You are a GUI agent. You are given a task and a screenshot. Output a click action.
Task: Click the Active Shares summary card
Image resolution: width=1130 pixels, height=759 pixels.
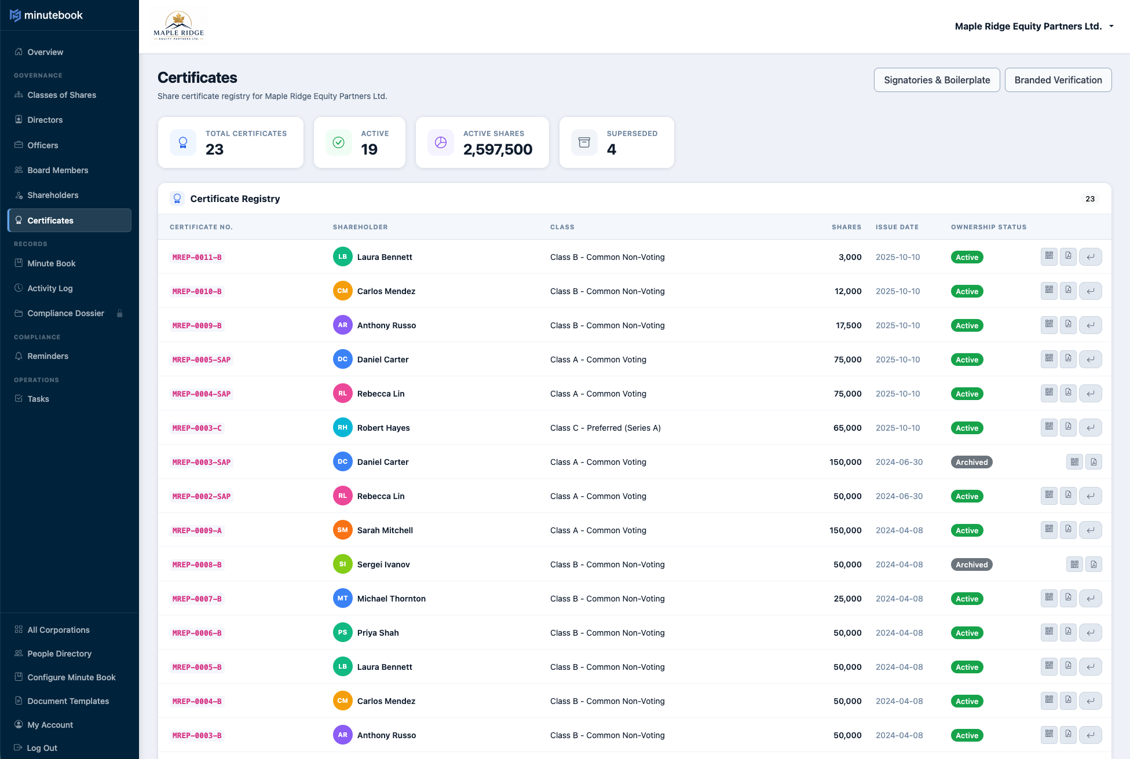pyautogui.click(x=482, y=142)
